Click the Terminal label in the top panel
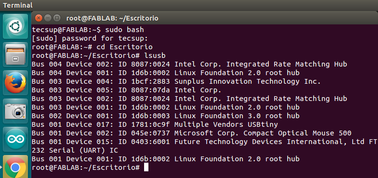This screenshot has width=378, height=178. point(18,5)
